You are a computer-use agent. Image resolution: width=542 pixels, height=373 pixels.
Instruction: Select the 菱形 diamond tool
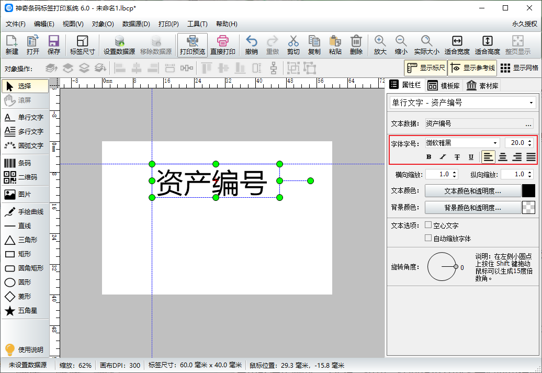coord(25,296)
